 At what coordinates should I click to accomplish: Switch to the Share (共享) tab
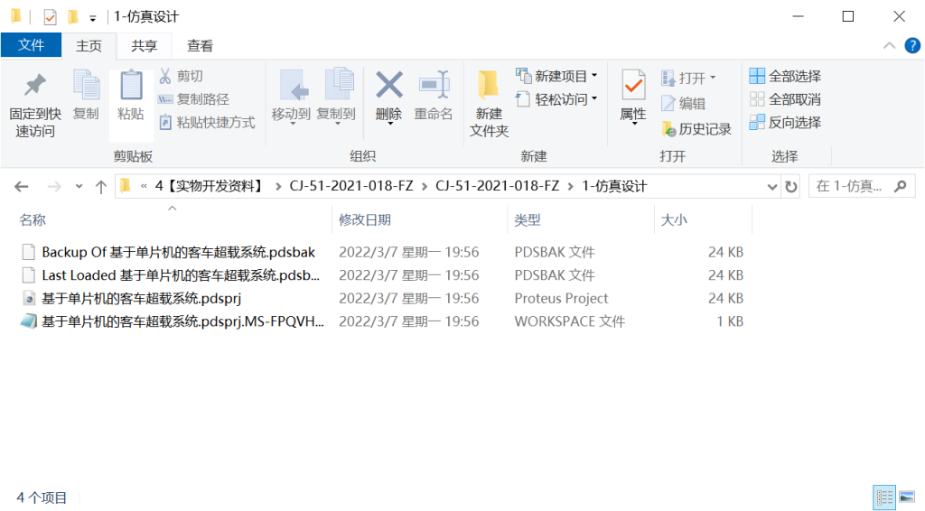145,46
